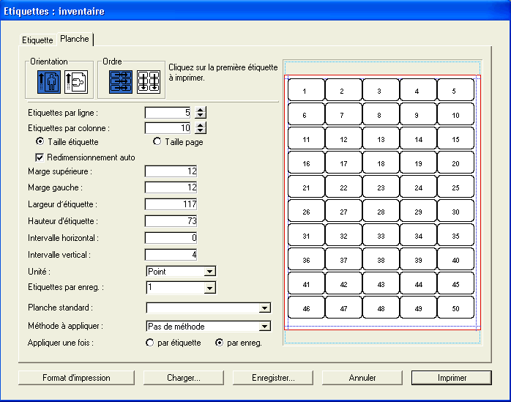Choose the par étiquette radio option
This screenshot has height=402, width=511.
pos(151,343)
